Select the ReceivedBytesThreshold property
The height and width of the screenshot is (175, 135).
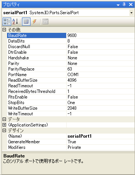(x=36, y=91)
